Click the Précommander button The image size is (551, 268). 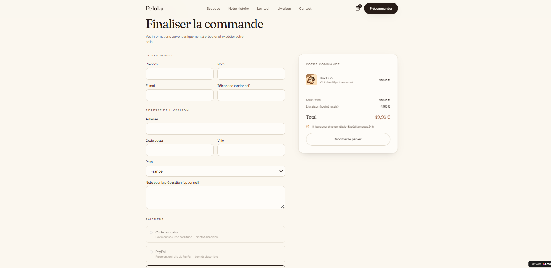[x=381, y=8]
